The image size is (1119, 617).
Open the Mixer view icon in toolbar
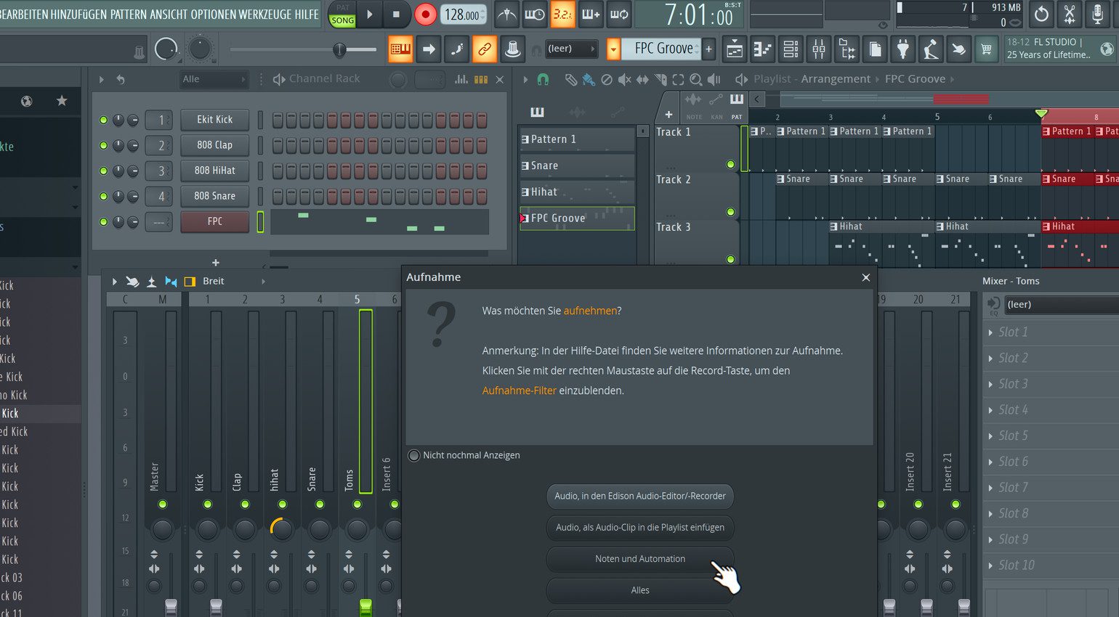[819, 49]
